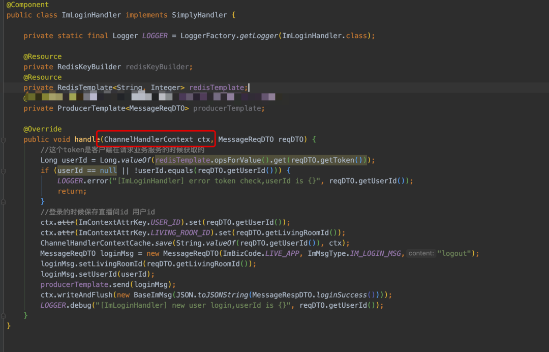
Task: Click the highlighted 'userId == null' expression
Action: tap(87, 170)
